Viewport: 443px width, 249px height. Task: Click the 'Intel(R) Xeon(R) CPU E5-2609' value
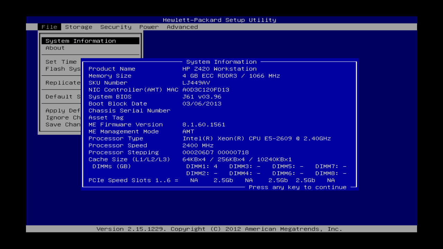[x=237, y=138]
